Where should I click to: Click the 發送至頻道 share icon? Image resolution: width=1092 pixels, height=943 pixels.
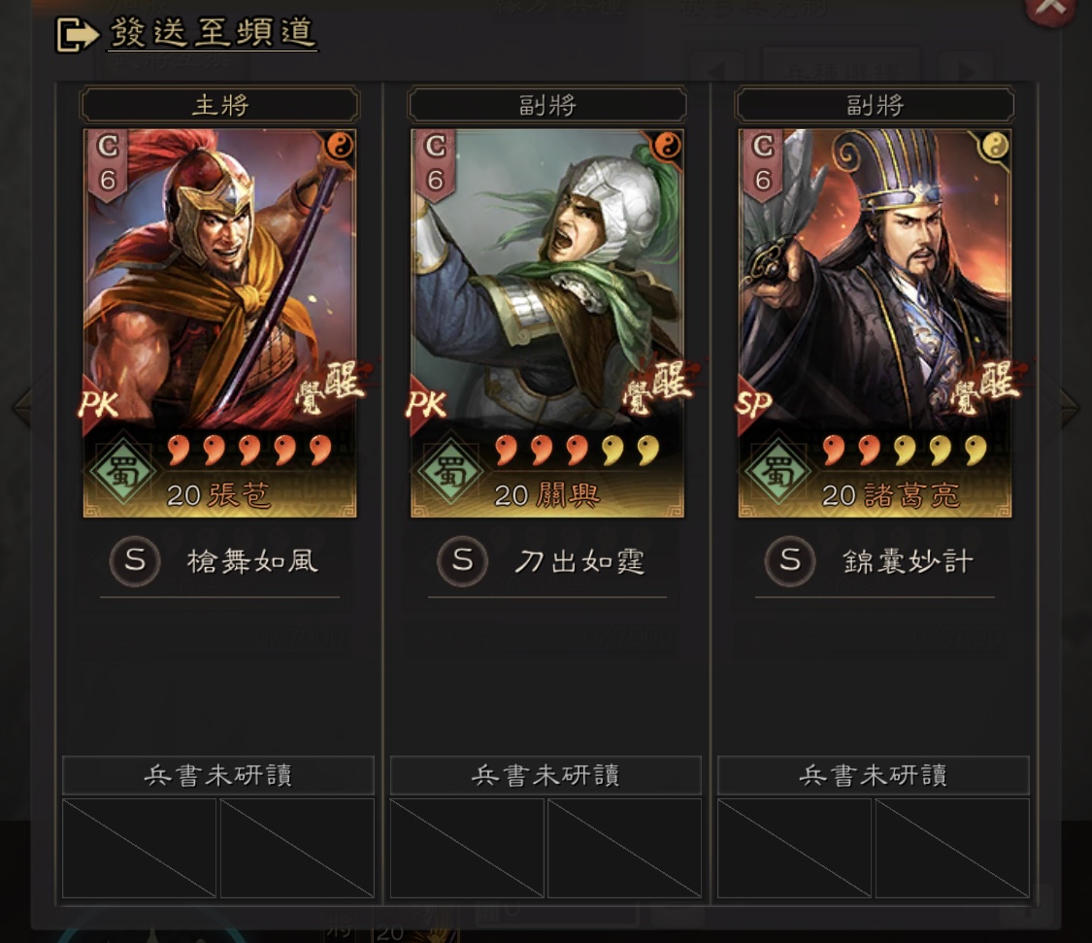pyautogui.click(x=77, y=35)
